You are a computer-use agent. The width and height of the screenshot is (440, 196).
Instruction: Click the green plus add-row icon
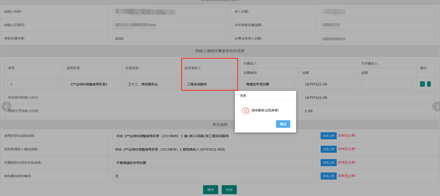[422, 84]
